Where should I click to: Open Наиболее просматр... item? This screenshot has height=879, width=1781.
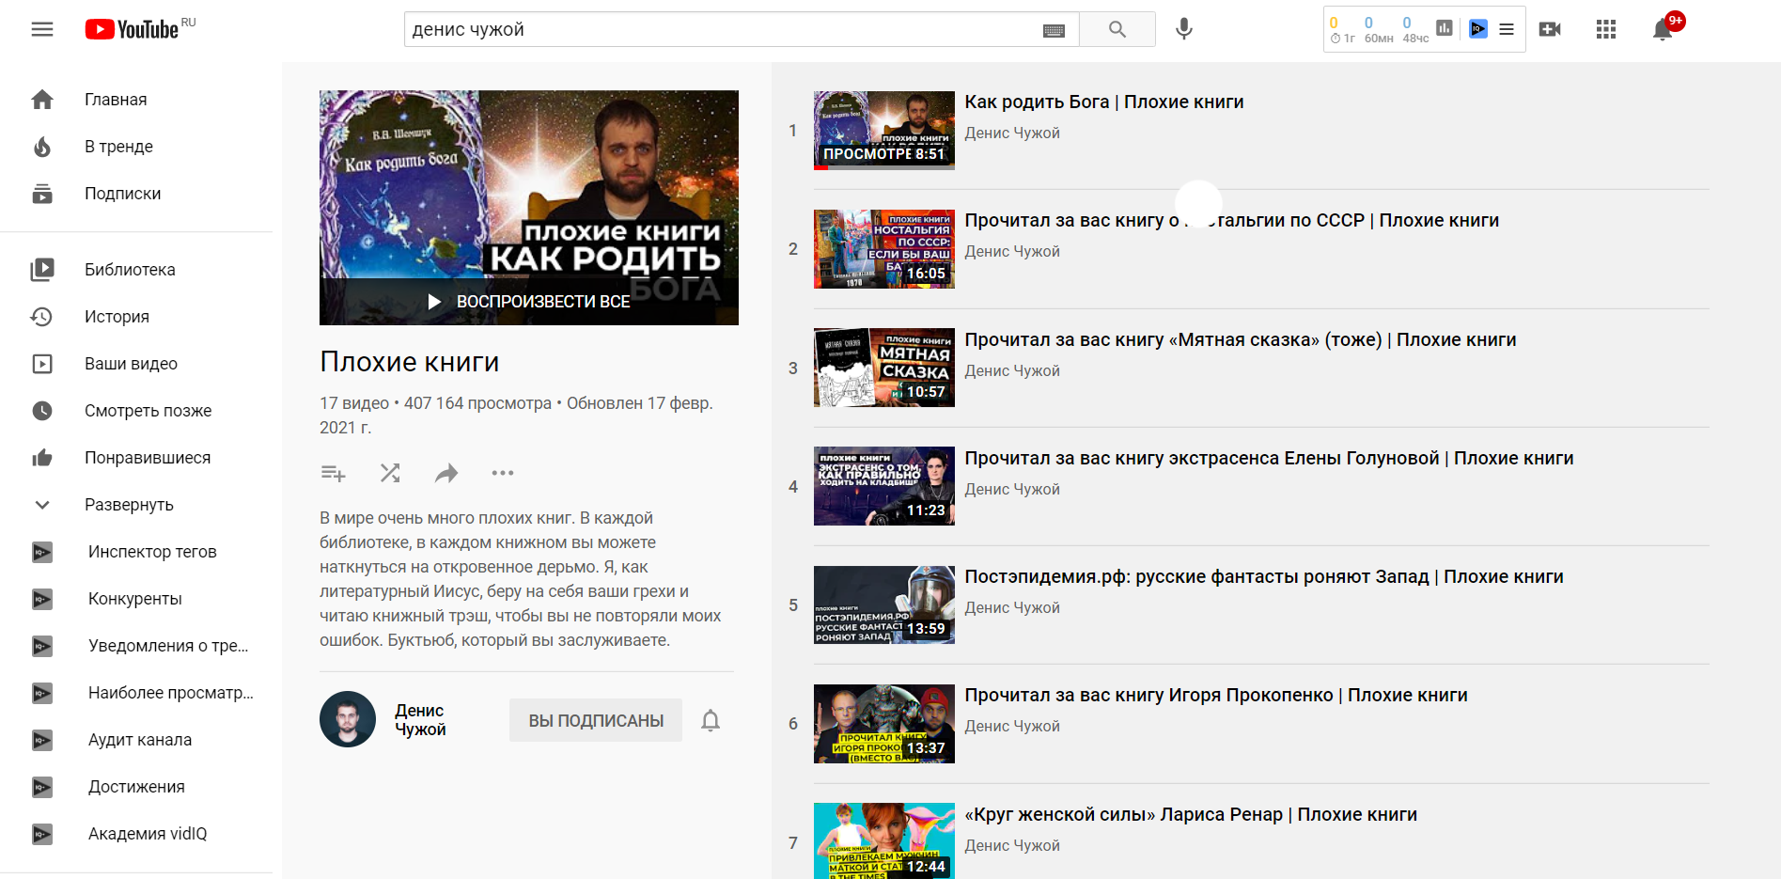tap(136, 693)
